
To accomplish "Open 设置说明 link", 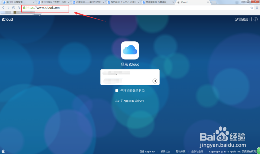I will 242,20.
